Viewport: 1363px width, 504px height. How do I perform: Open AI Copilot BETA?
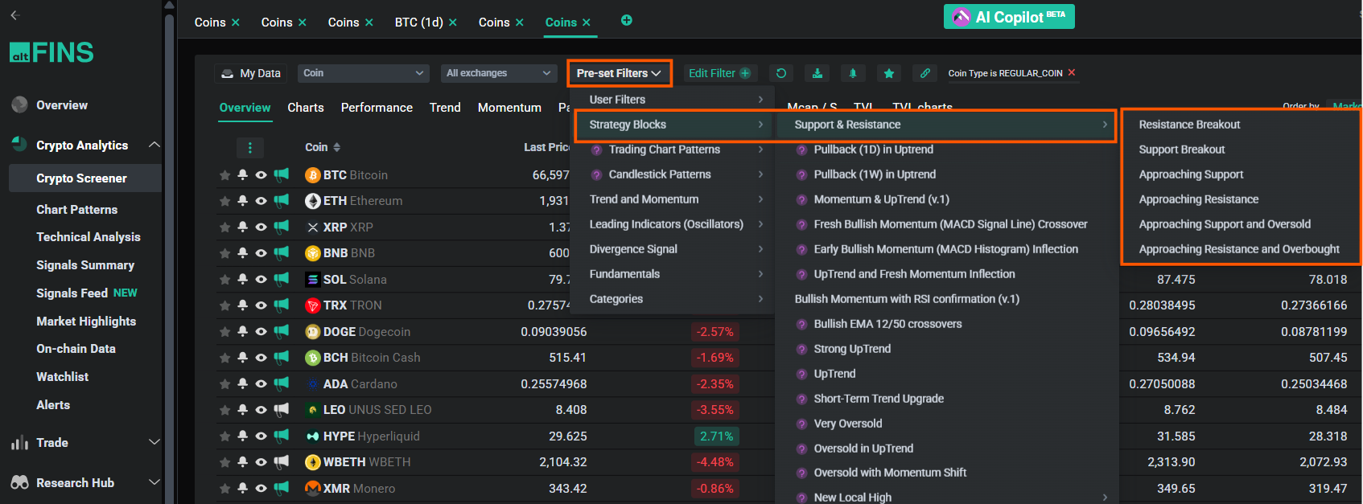tap(1009, 17)
